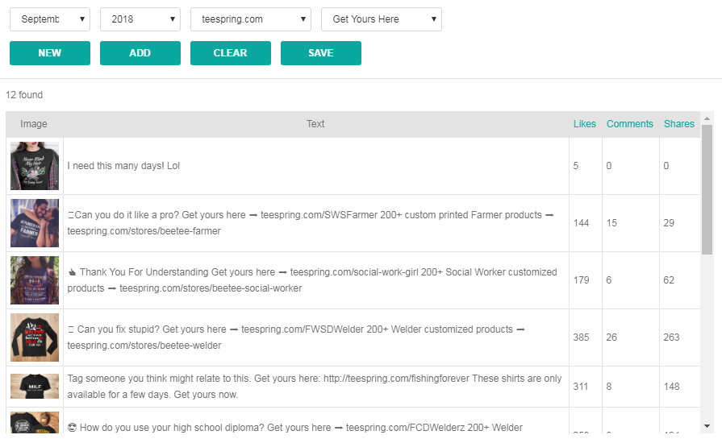
Task: Click the comments value 26
Action: click(611, 338)
